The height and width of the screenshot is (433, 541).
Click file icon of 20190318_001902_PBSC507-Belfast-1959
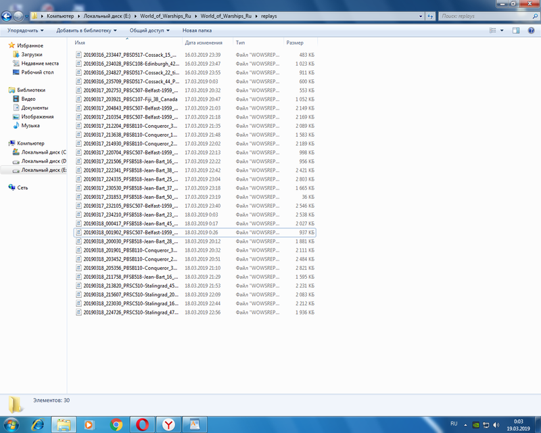point(78,232)
